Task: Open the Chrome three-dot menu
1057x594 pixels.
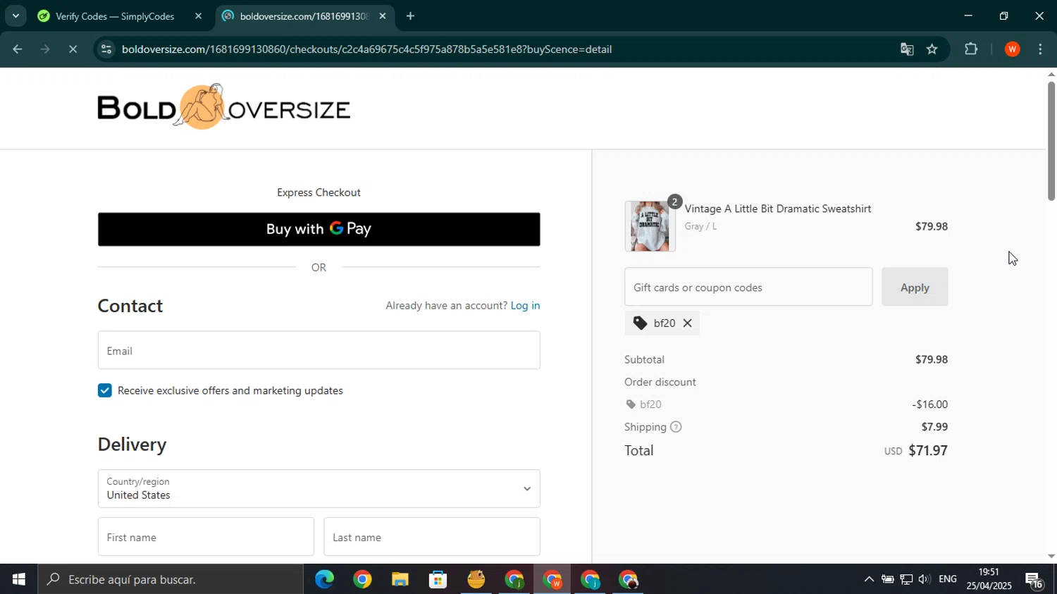Action: [1041, 49]
